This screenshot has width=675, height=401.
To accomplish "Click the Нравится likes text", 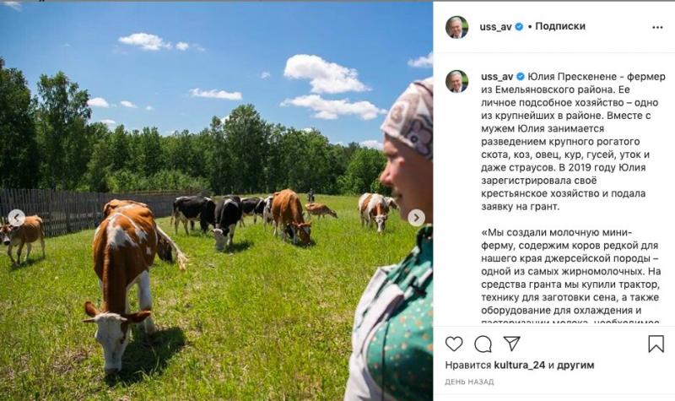I will click(468, 366).
